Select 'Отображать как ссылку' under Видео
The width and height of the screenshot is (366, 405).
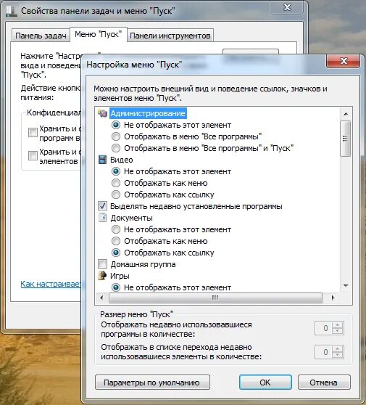click(x=116, y=195)
